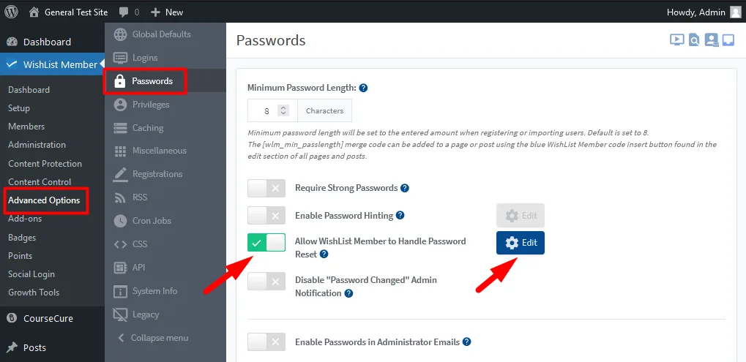Click the Passwords lock icon

(120, 81)
